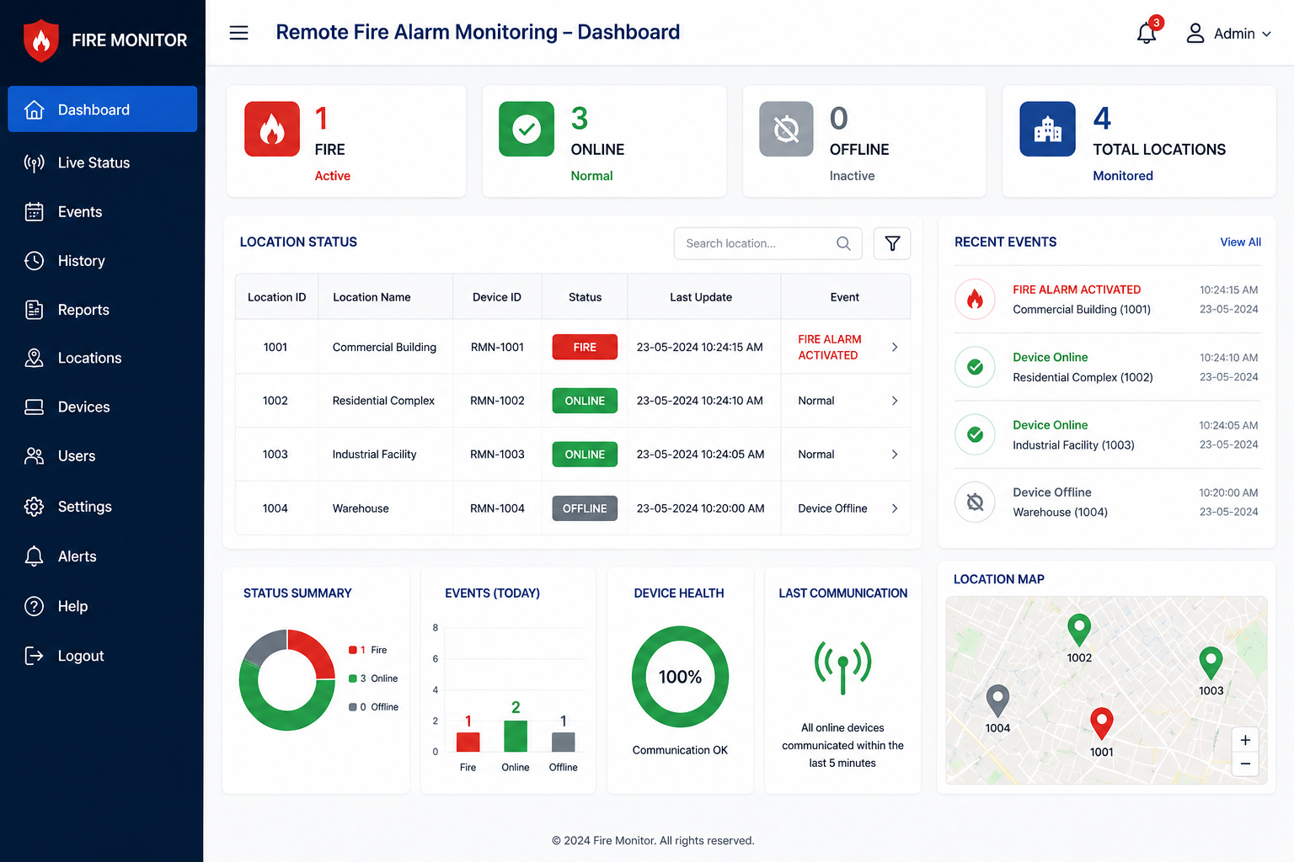Click the last communication antenna icon
Screen dimensions: 1294x862
point(842,667)
